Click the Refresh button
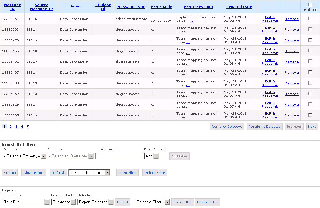 pyautogui.click(x=58, y=173)
